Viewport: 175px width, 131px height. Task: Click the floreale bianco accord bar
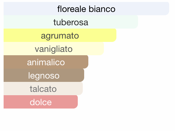click(x=86, y=9)
